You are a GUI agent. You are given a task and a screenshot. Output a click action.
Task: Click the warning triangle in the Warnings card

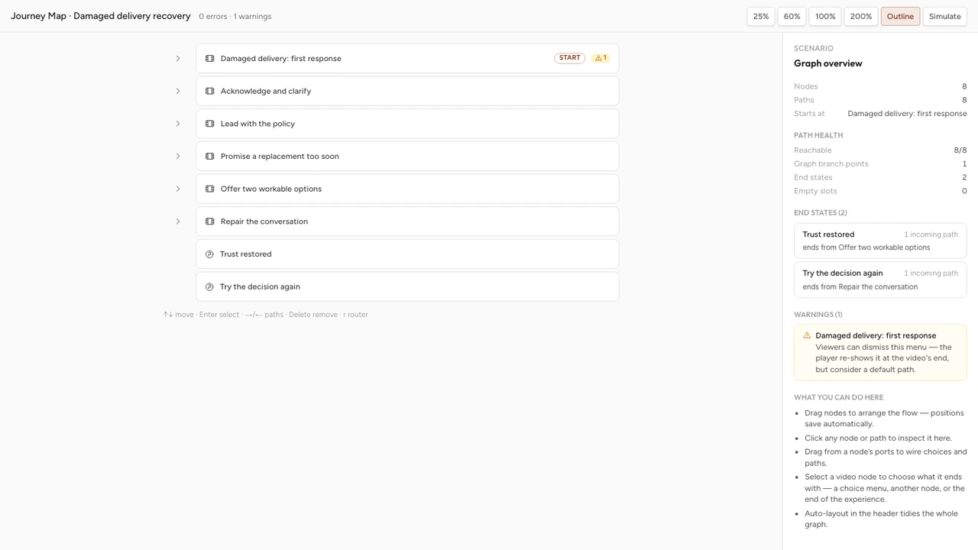click(x=807, y=335)
